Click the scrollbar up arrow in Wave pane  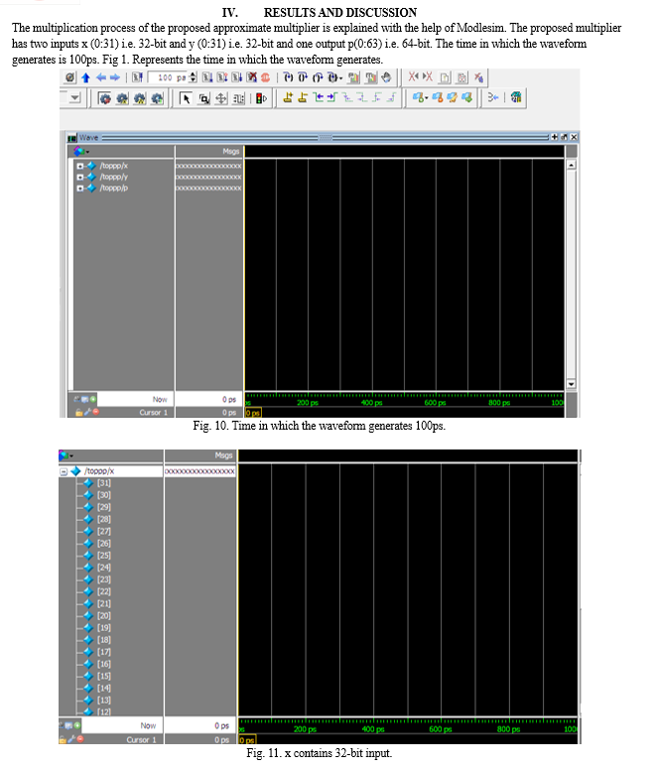[x=571, y=166]
